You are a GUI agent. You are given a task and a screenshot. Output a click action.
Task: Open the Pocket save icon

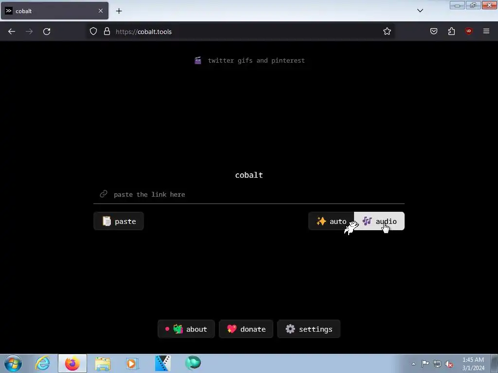(x=433, y=32)
